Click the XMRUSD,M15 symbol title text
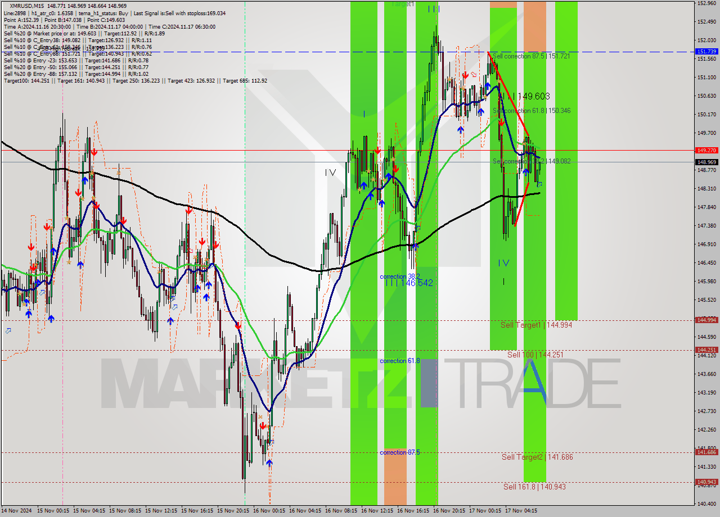This screenshot has width=720, height=517. pos(28,6)
